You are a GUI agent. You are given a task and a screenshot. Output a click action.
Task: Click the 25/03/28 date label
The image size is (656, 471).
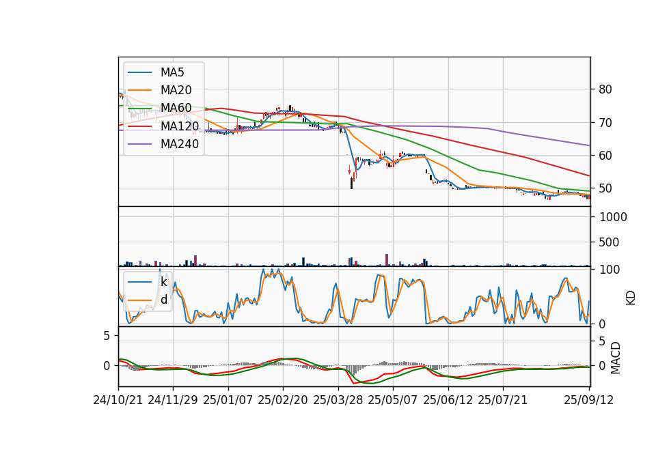click(x=338, y=400)
